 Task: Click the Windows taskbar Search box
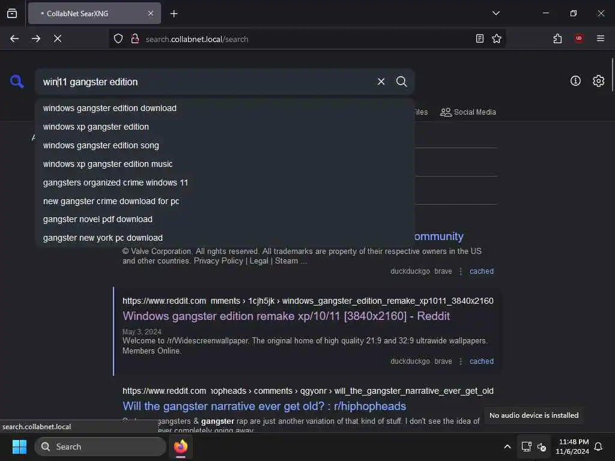100,447
